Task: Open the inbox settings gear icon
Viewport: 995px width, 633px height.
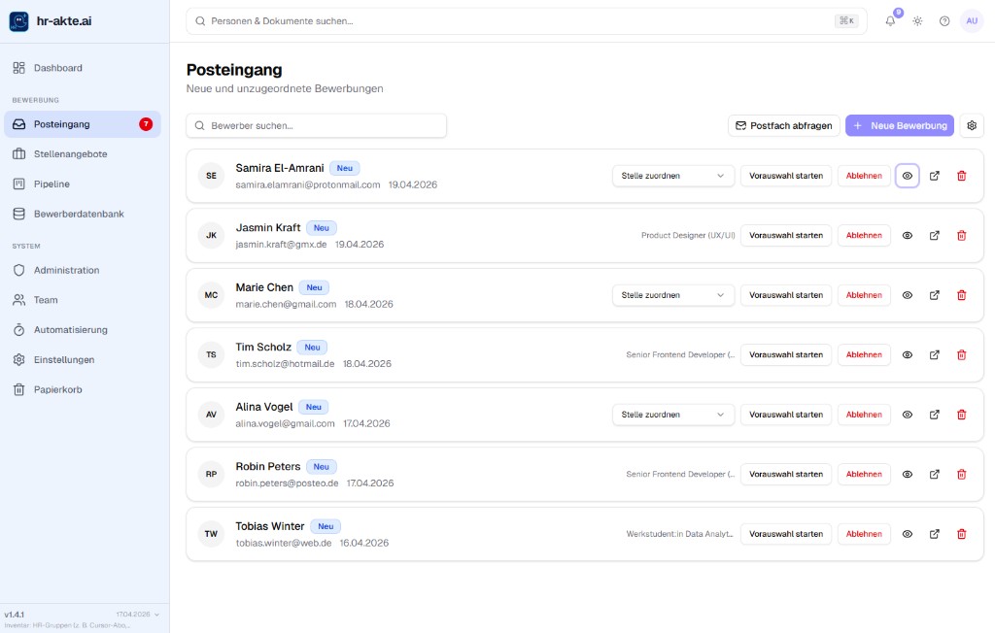Action: pos(972,125)
